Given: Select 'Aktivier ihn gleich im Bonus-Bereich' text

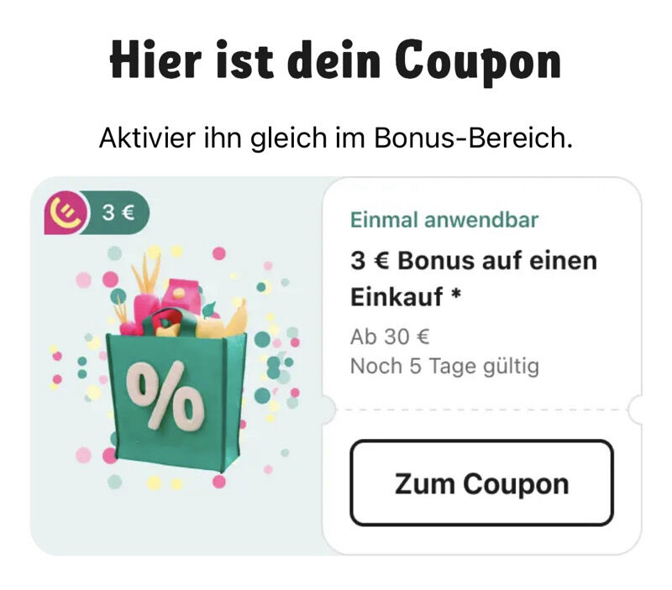Looking at the screenshot, I should (335, 138).
